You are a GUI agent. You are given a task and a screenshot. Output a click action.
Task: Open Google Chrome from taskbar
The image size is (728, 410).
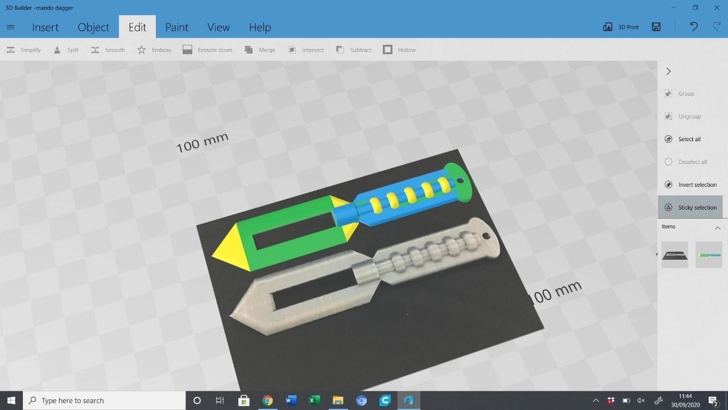[x=267, y=400]
